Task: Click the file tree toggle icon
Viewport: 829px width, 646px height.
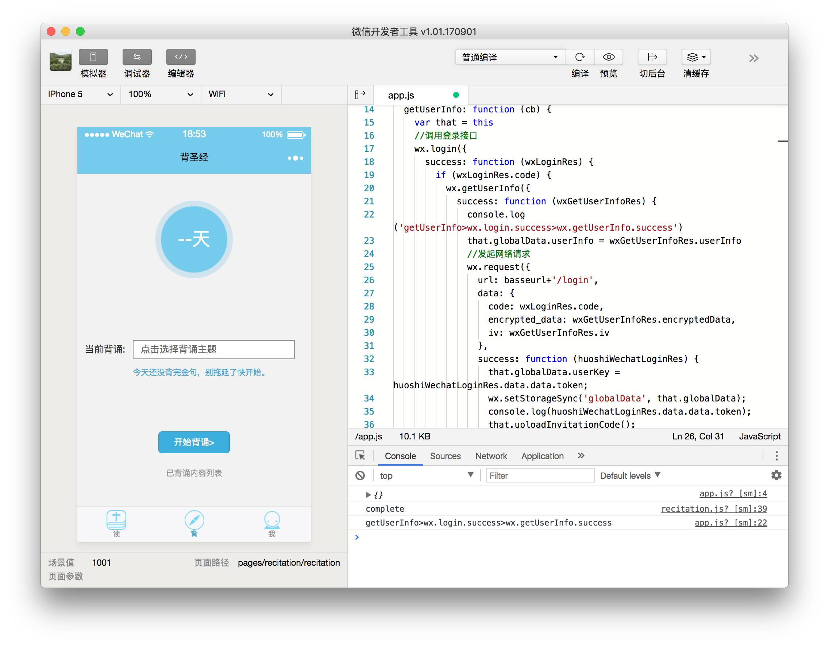Action: click(360, 95)
